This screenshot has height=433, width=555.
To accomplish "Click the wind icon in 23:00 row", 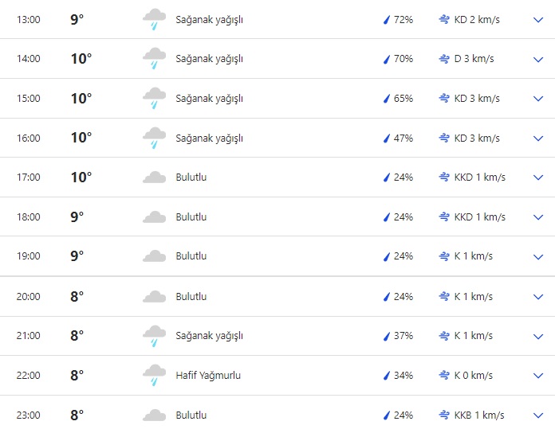I will tap(444, 415).
